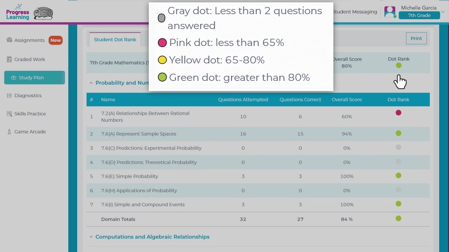The width and height of the screenshot is (449, 252).
Task: Open the user account dropdown arrow
Action: tap(443, 12)
